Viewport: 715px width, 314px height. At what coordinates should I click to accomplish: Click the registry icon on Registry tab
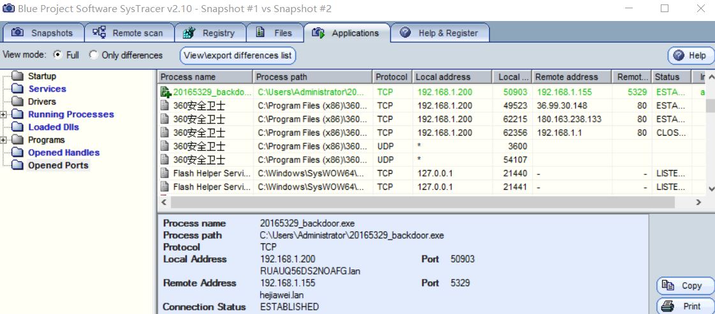tap(189, 32)
